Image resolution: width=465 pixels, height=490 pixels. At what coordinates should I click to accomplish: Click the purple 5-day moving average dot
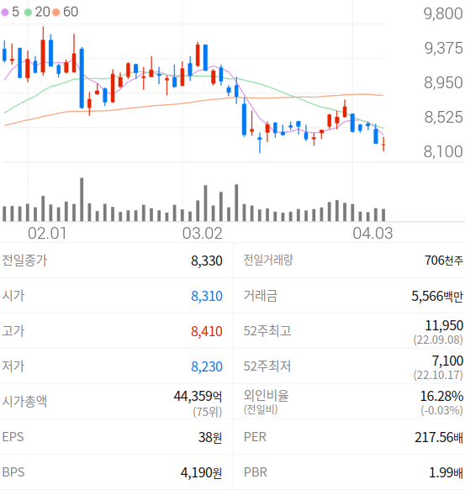click(x=5, y=13)
